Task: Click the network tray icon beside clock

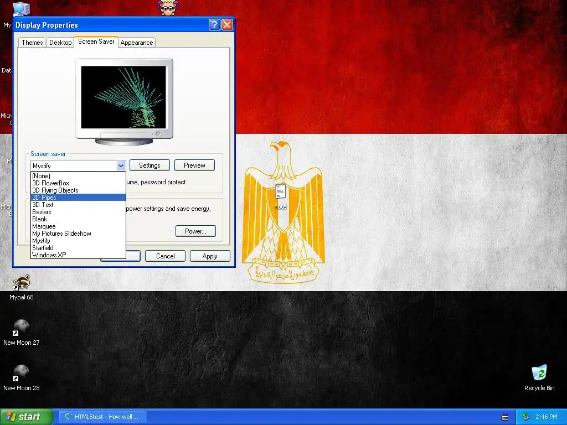Action: click(x=526, y=417)
